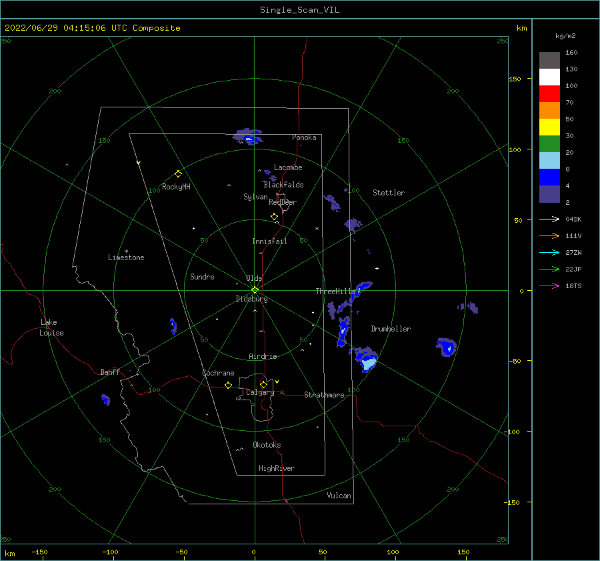Select the green 20-30 color swatch
Viewport: 600px width, 561px height.
(549, 144)
